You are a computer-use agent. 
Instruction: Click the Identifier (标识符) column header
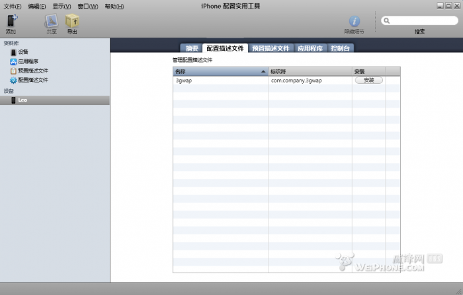[310, 72]
